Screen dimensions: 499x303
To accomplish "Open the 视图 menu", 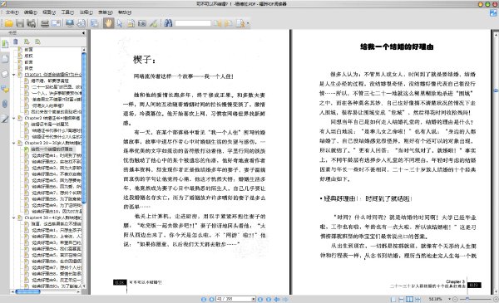I will click(x=49, y=12).
